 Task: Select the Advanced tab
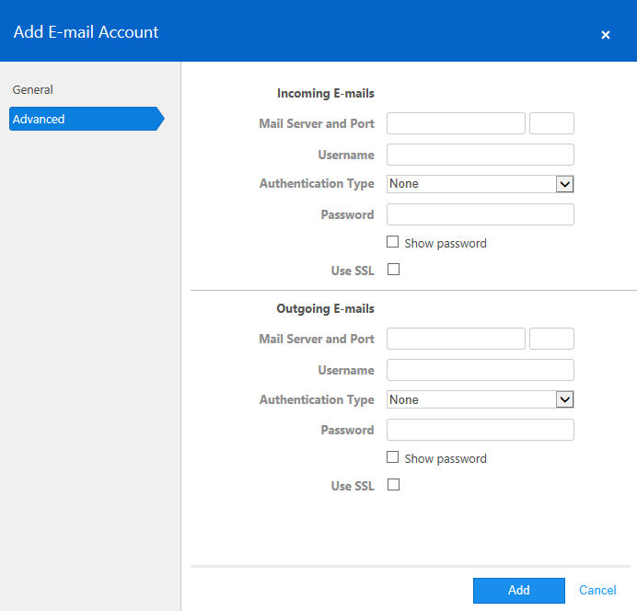coord(87,119)
